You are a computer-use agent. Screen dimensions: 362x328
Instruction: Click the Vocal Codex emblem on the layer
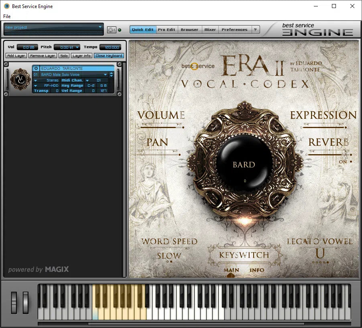[x=20, y=79]
